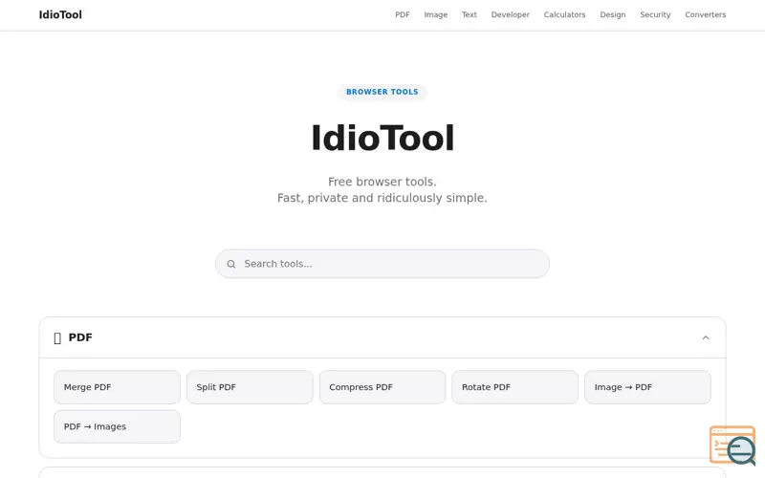Screen dimensions: 765x478
Task: Collapse the PDF section chevron
Action: [706, 337]
